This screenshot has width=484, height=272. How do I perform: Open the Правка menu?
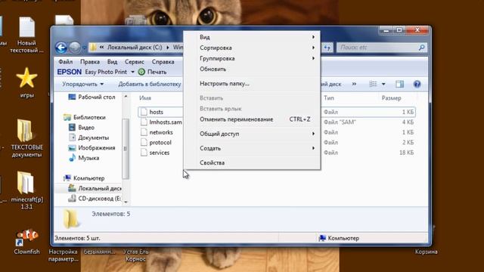coord(90,62)
